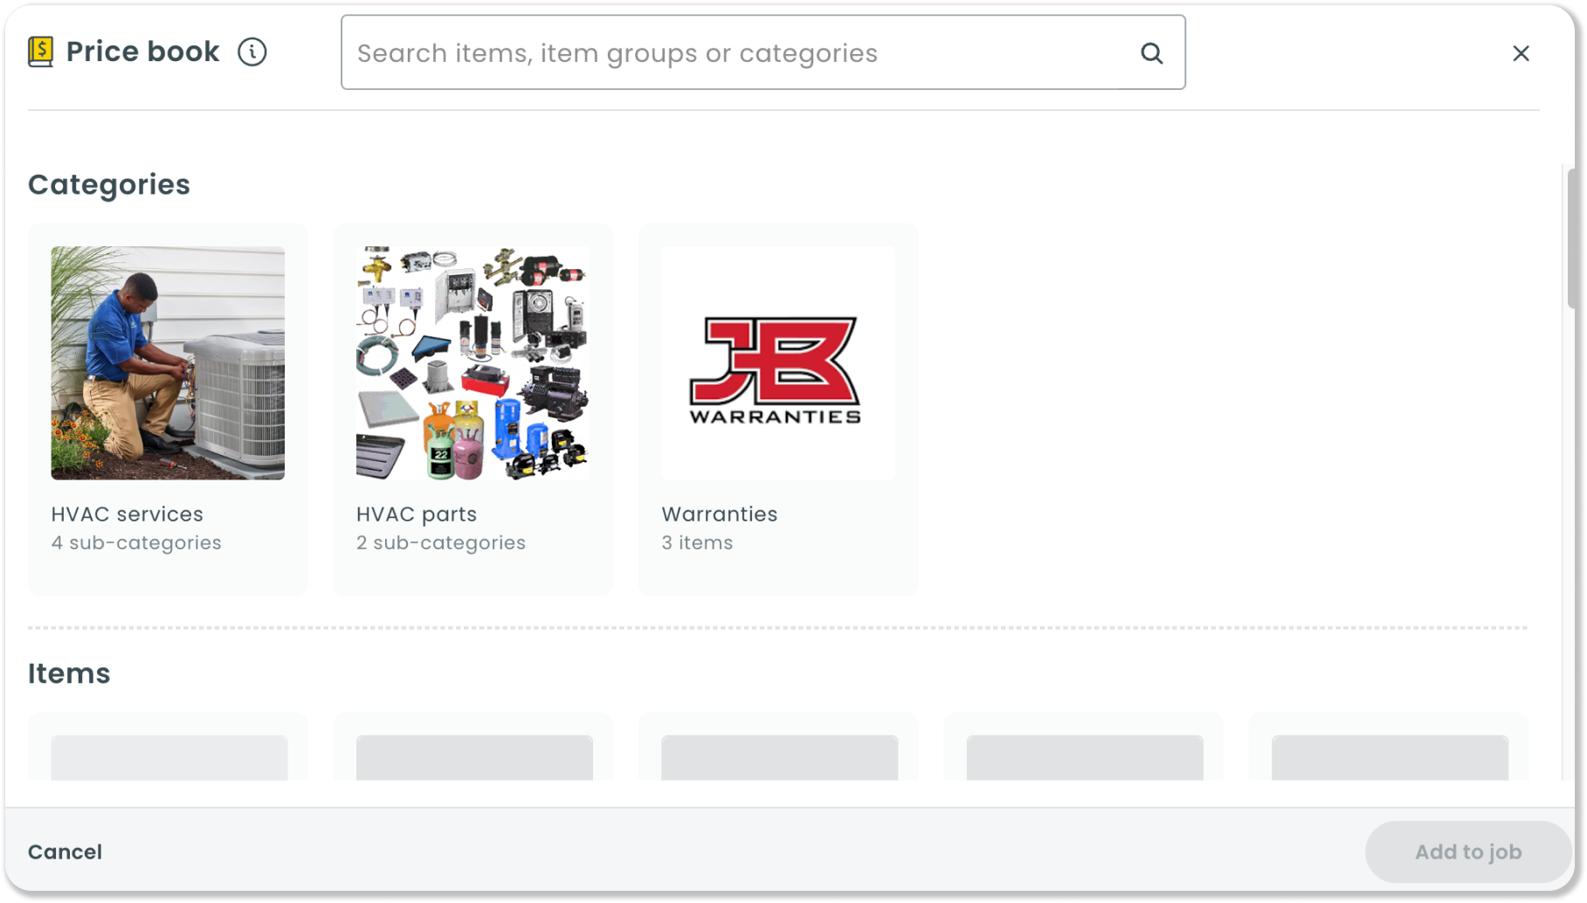Click the fifth loading item placeholder

(x=1389, y=756)
